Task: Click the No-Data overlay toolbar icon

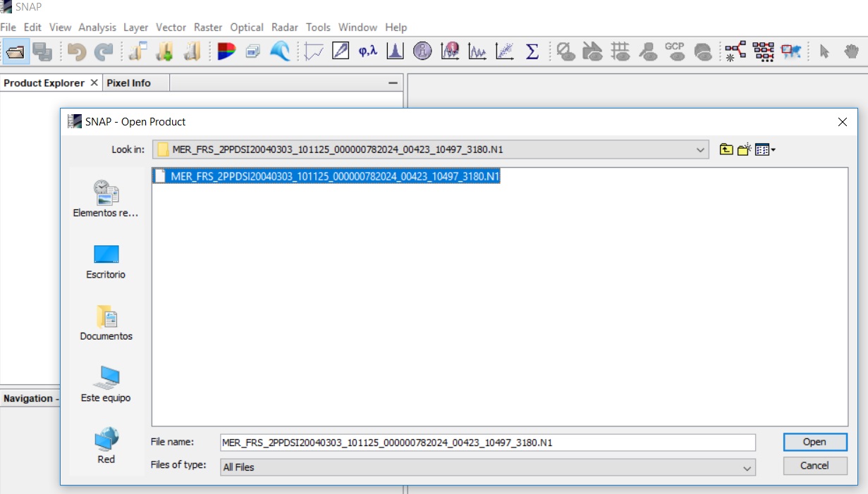Action: tap(566, 51)
